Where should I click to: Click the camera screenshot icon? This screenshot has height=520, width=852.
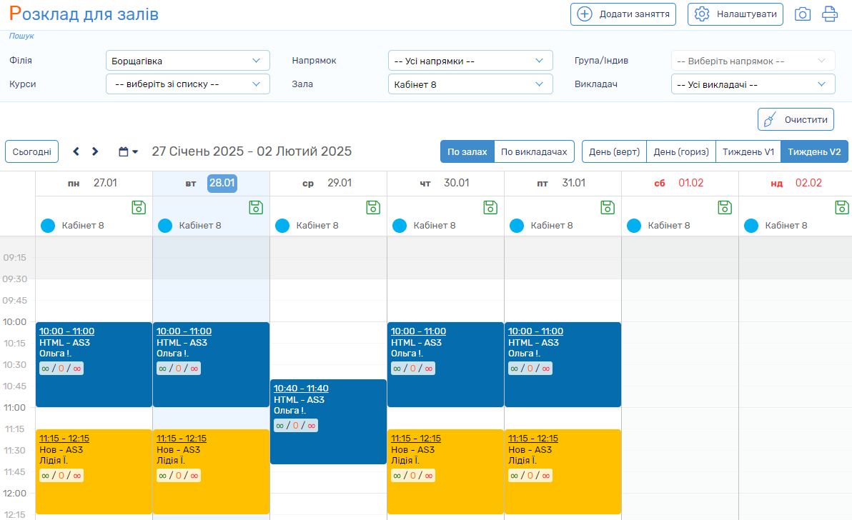click(x=803, y=14)
